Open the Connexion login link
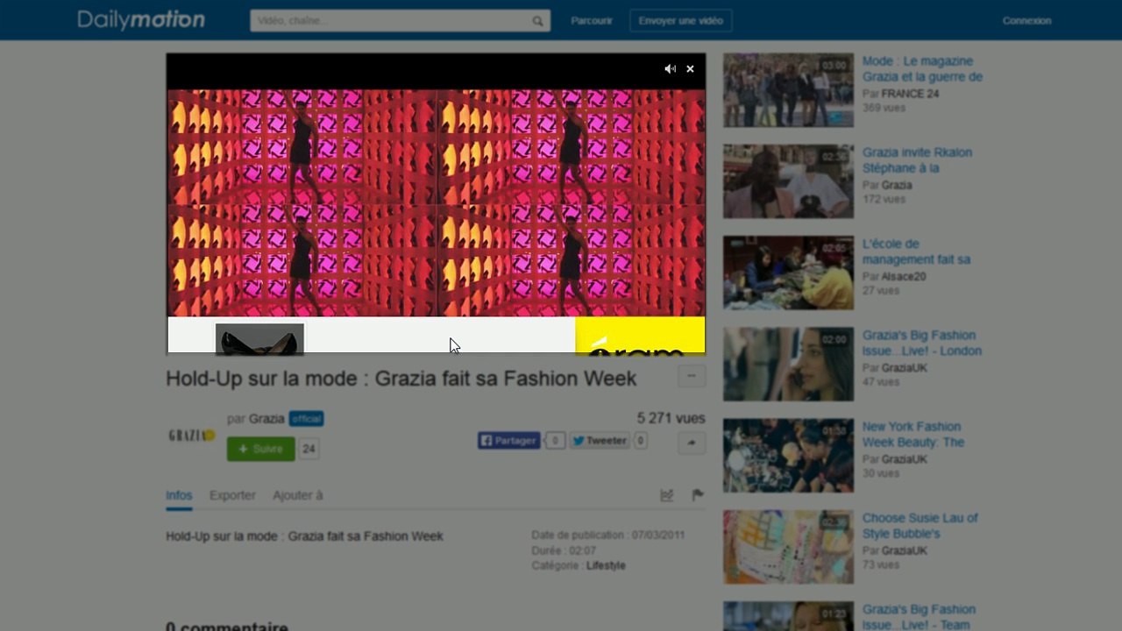This screenshot has height=631, width=1122. coord(1026,21)
